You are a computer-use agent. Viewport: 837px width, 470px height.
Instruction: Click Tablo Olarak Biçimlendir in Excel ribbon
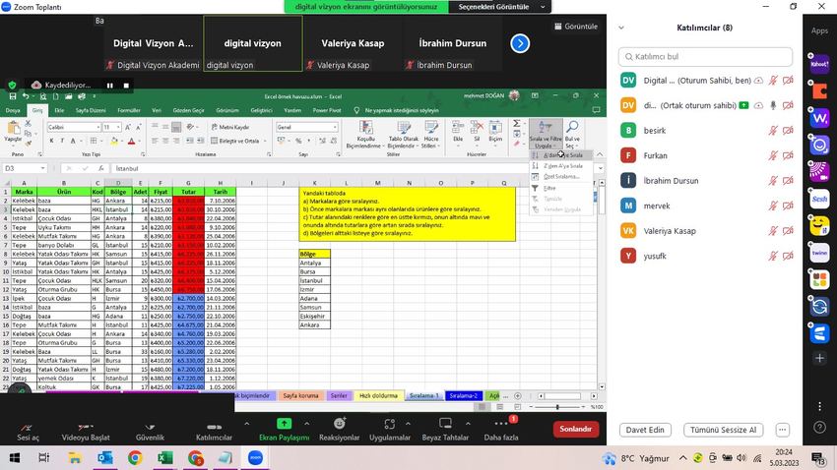pos(403,135)
